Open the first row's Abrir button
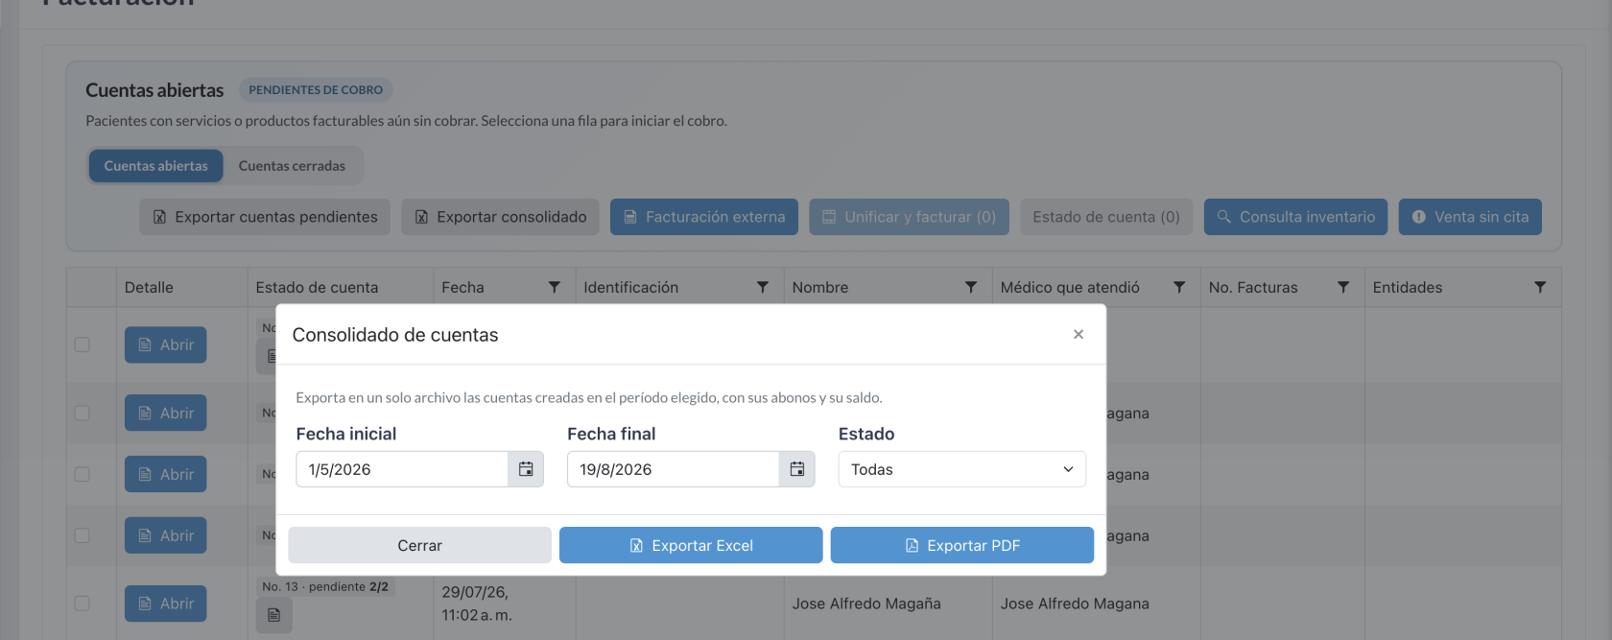The height and width of the screenshot is (640, 1612). tap(166, 344)
